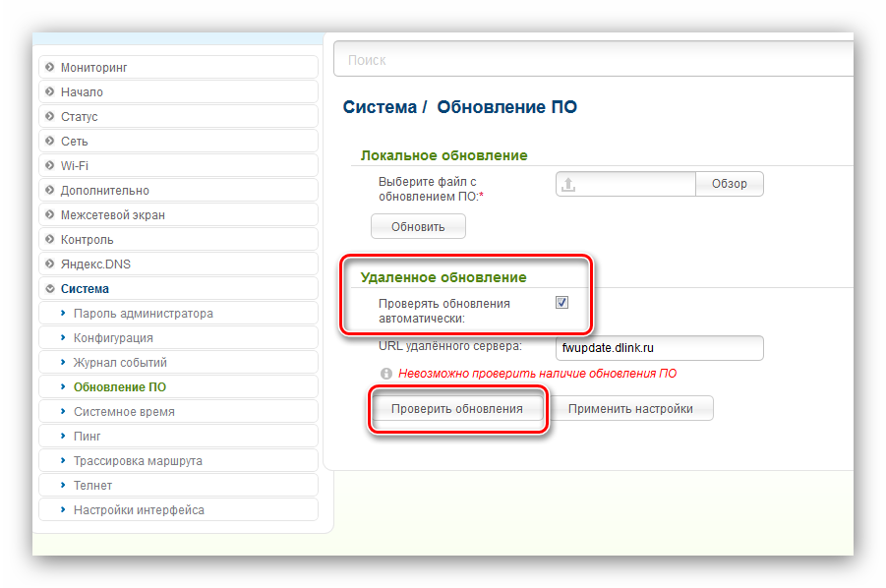886x588 pixels.
Task: Open the Wi-Fi menu item
Action: pyautogui.click(x=178, y=165)
